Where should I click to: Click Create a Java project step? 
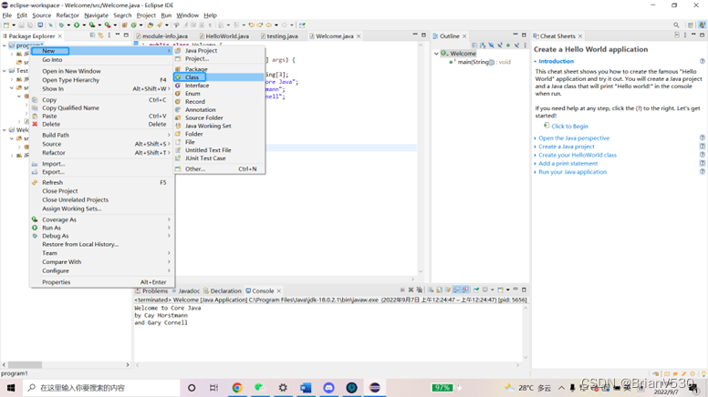[x=567, y=147]
